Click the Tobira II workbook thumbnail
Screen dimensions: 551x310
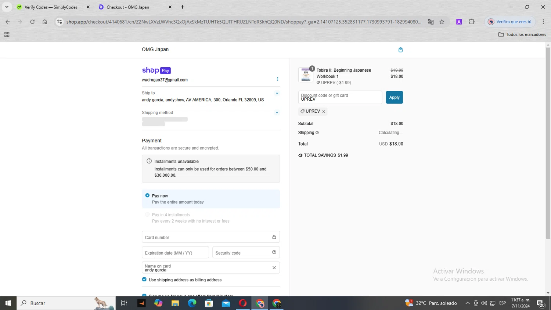click(x=306, y=75)
